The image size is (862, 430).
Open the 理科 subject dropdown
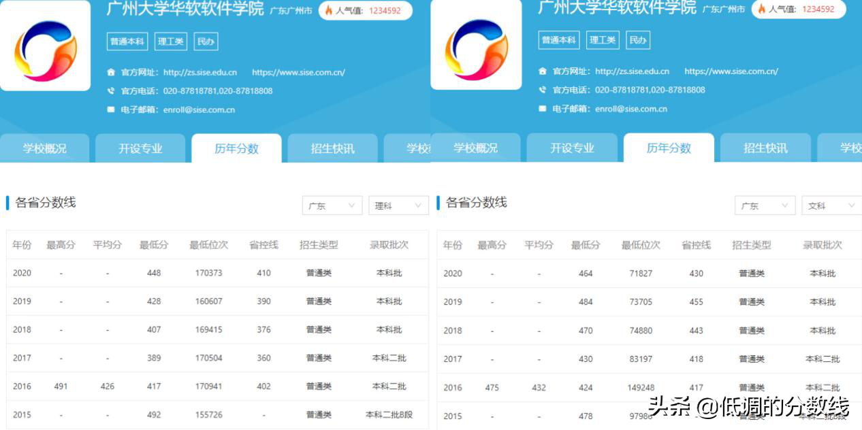click(398, 205)
